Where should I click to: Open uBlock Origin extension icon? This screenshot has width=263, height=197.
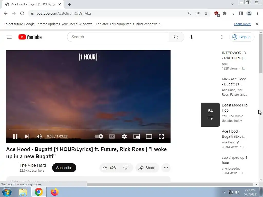pyautogui.click(x=217, y=14)
